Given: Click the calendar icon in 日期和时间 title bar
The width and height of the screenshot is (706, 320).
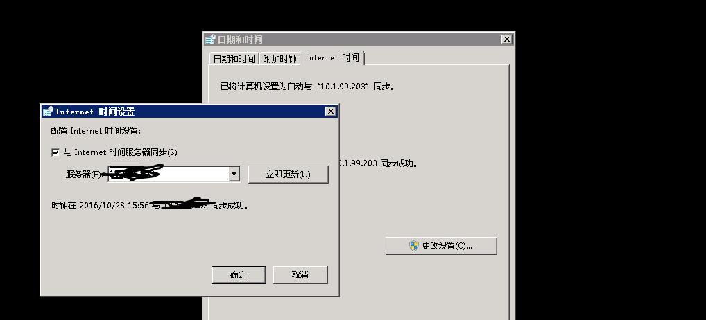Looking at the screenshot, I should [210, 39].
